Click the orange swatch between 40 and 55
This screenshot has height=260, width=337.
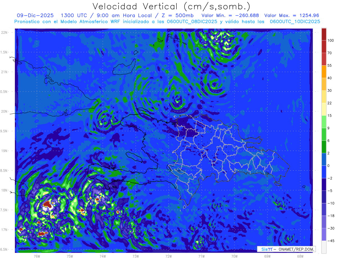(x=324, y=72)
